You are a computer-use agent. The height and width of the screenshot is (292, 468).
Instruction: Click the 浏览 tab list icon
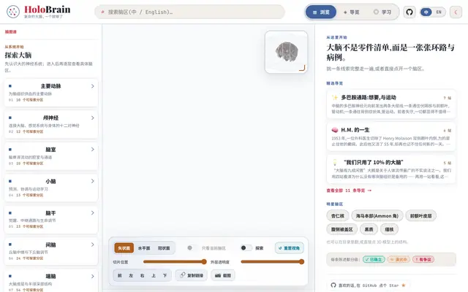[x=314, y=12]
